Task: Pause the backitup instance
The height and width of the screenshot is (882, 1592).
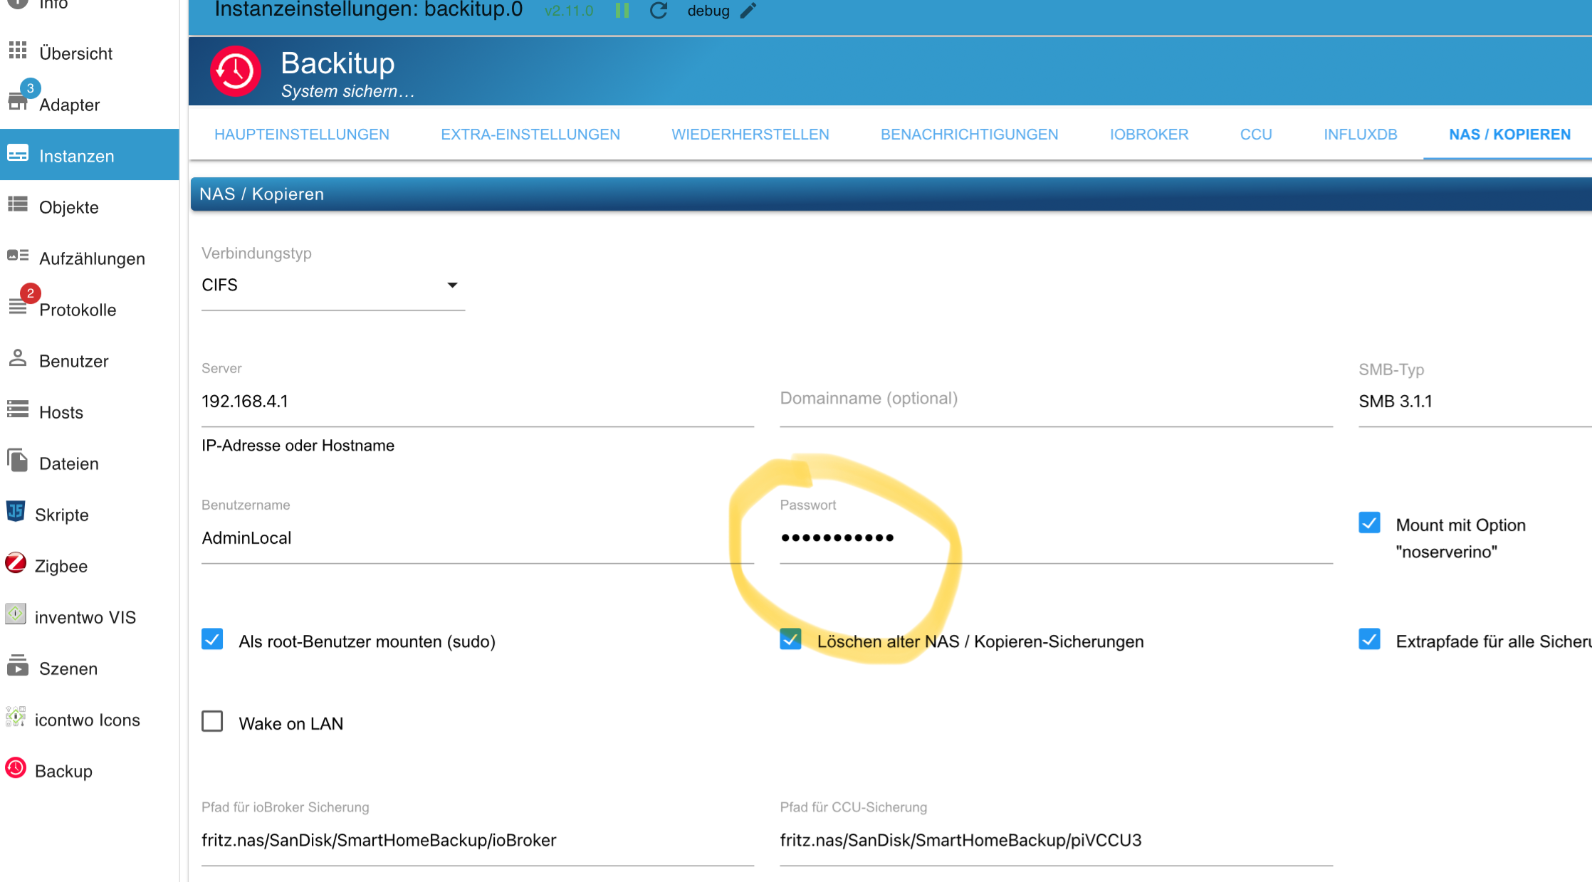Action: (622, 11)
